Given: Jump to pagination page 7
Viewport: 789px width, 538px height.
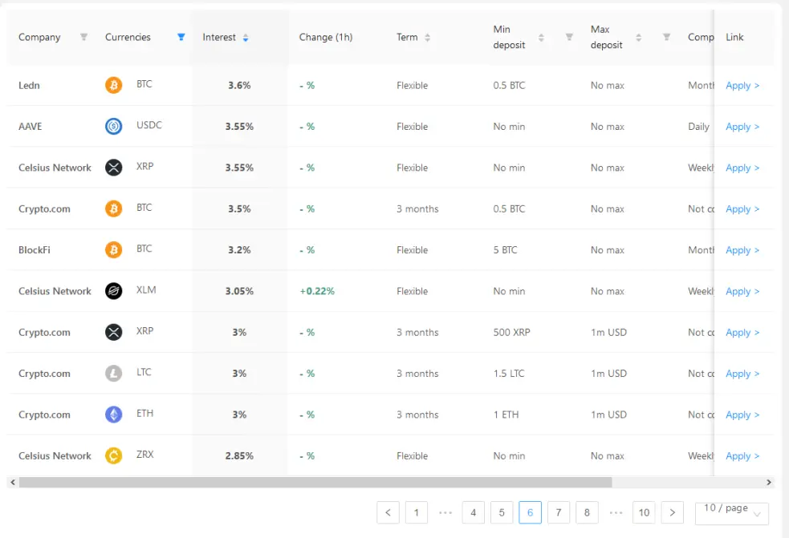Looking at the screenshot, I should tap(559, 513).
